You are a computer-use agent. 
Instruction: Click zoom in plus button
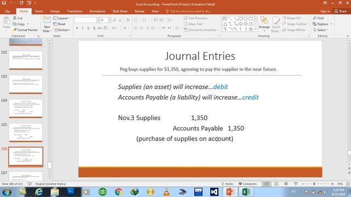[x=332, y=184]
